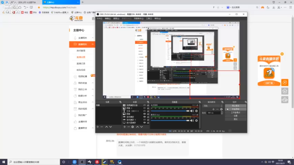Viewport: 294px width, 165px height.
Task: Click the orange play icon on the right sidebar
Action: 284,82
